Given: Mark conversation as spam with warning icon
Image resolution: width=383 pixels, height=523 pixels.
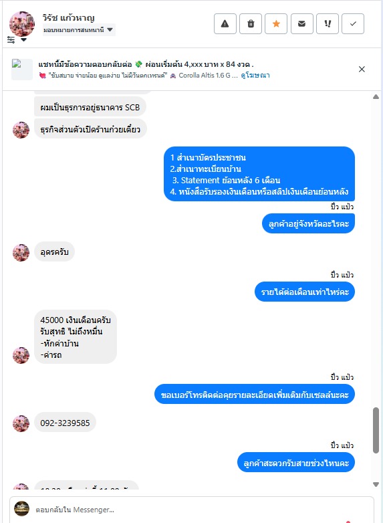Looking at the screenshot, I should point(225,23).
